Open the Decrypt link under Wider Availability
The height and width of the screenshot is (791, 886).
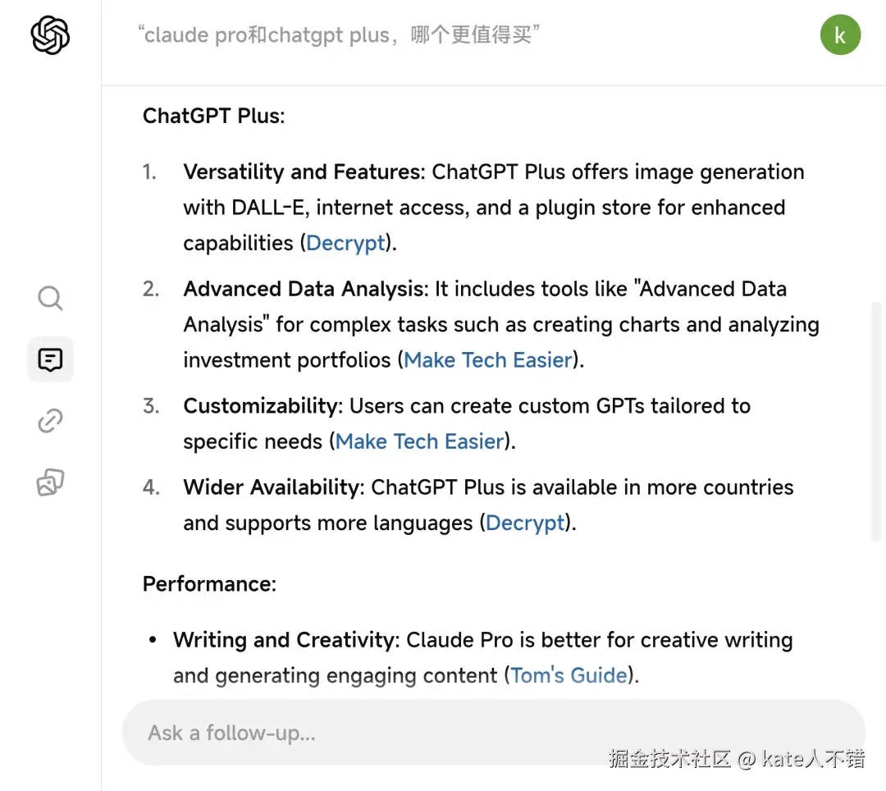[x=525, y=523]
